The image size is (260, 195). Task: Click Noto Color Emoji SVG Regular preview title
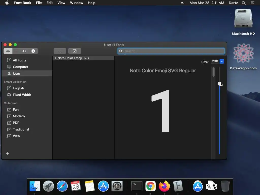pyautogui.click(x=163, y=71)
